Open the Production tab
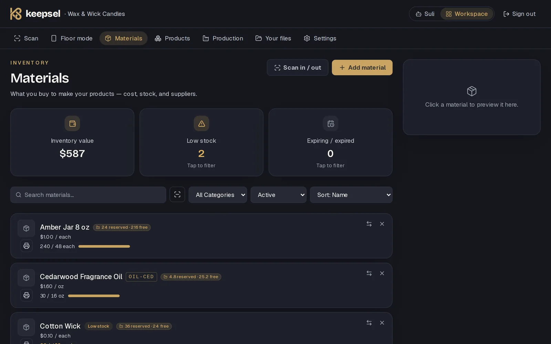Viewport: 551px width, 344px height. [x=223, y=39]
